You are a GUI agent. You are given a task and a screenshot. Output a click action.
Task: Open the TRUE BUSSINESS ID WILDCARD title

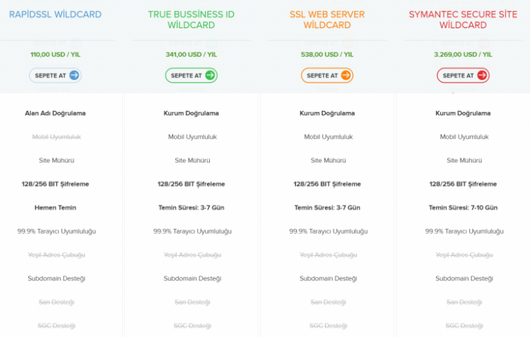tap(191, 20)
